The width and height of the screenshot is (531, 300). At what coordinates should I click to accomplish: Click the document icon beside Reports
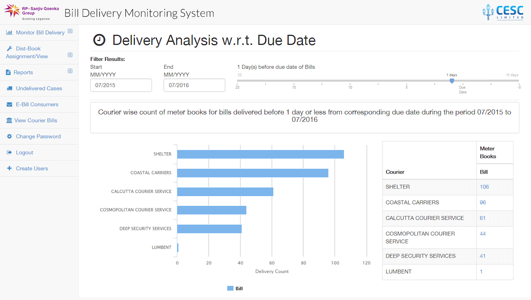click(x=8, y=72)
